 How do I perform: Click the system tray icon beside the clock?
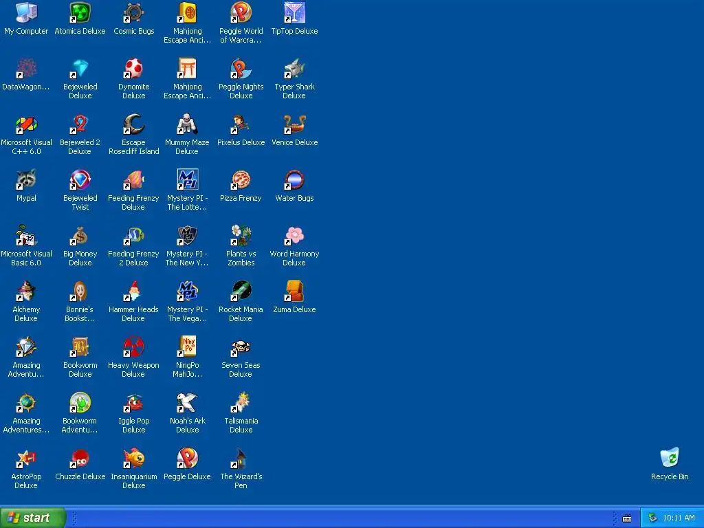652,518
